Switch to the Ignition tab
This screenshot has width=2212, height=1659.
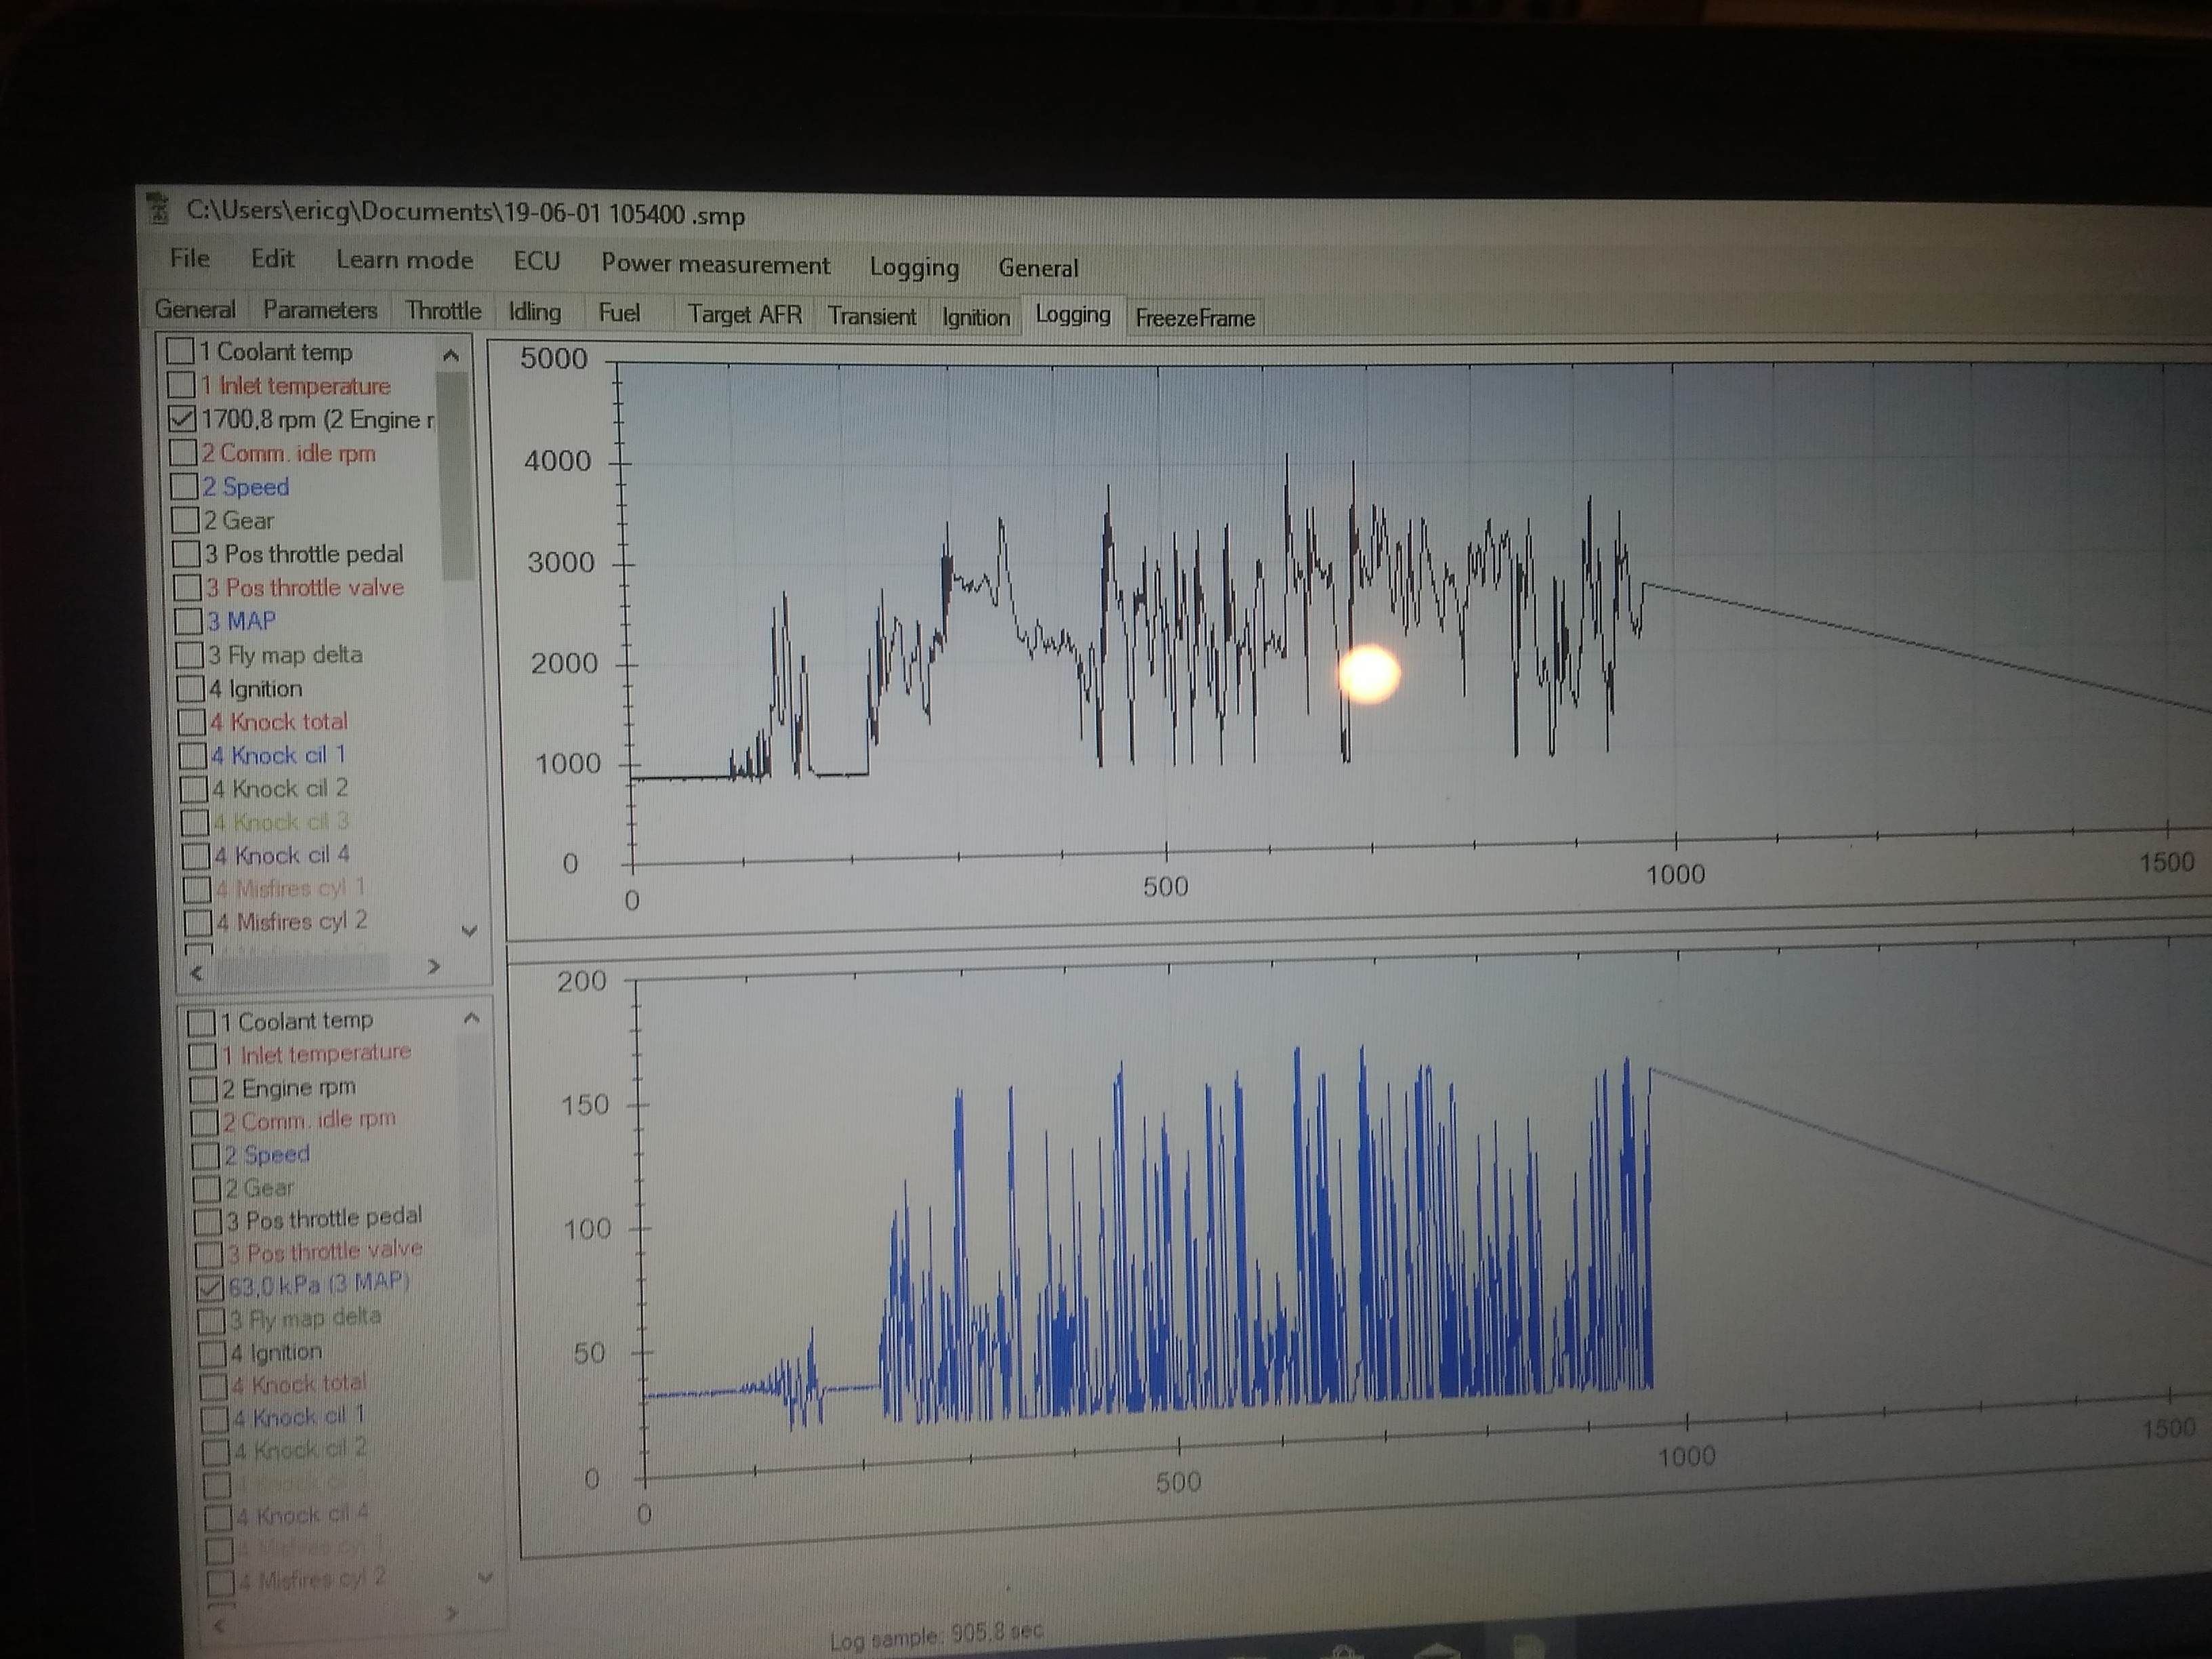975,317
